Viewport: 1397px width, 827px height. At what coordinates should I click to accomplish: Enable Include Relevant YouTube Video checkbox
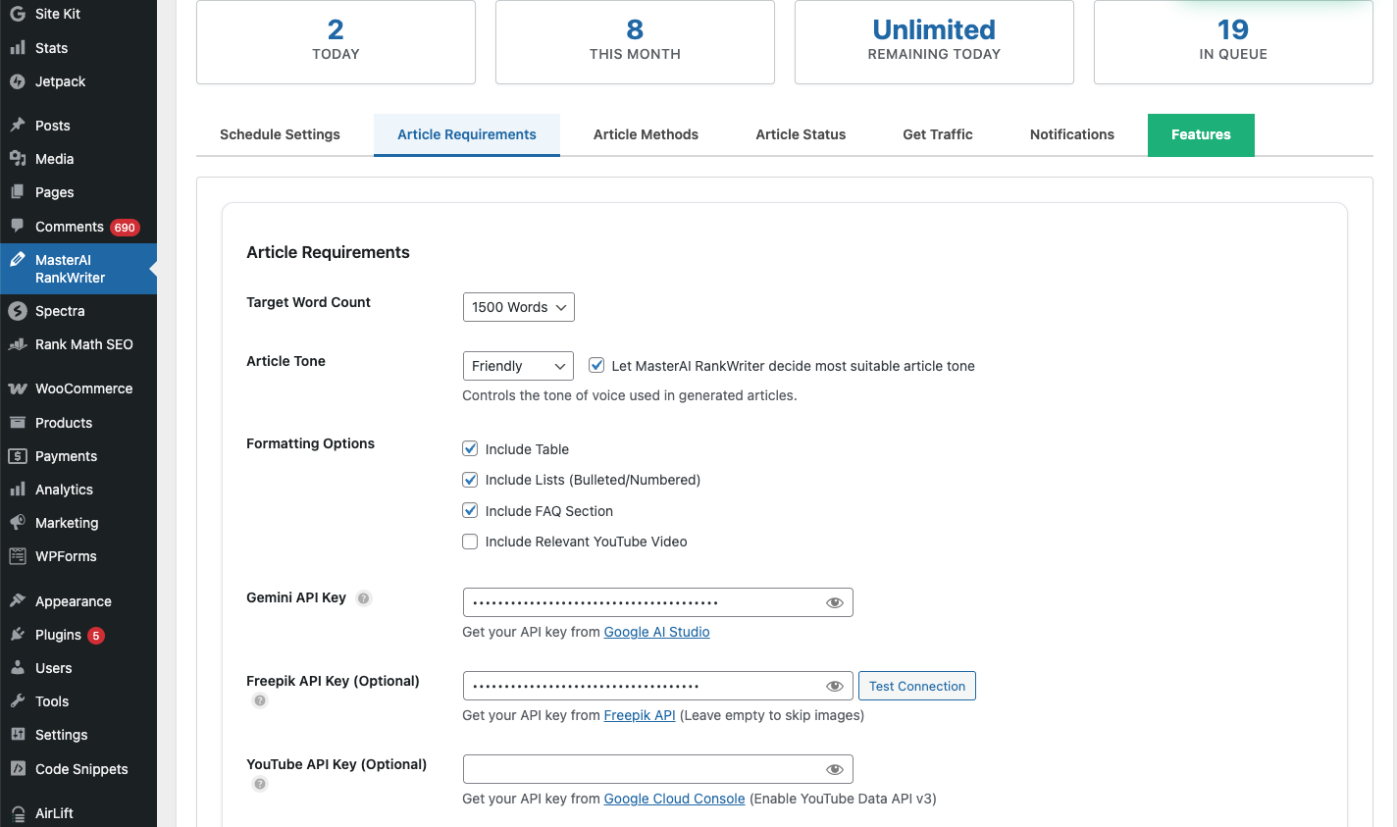[470, 542]
